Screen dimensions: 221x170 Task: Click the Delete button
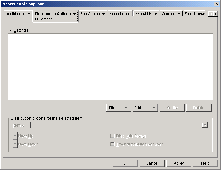point(199,108)
